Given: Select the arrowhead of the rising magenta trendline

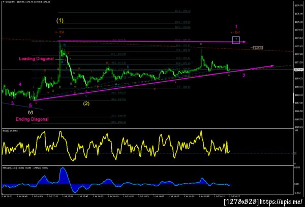Looking at the screenshot, I should pos(272,66).
